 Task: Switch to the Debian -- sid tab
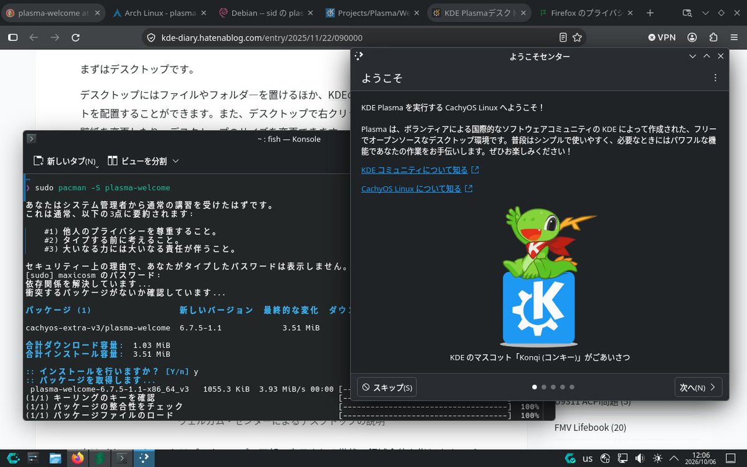pos(265,12)
